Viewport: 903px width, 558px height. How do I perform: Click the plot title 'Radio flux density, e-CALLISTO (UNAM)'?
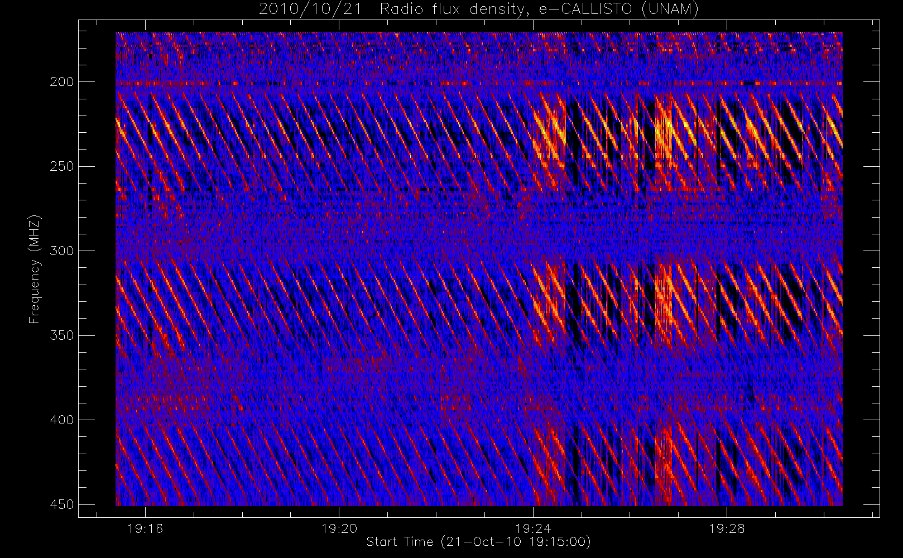click(x=540, y=9)
